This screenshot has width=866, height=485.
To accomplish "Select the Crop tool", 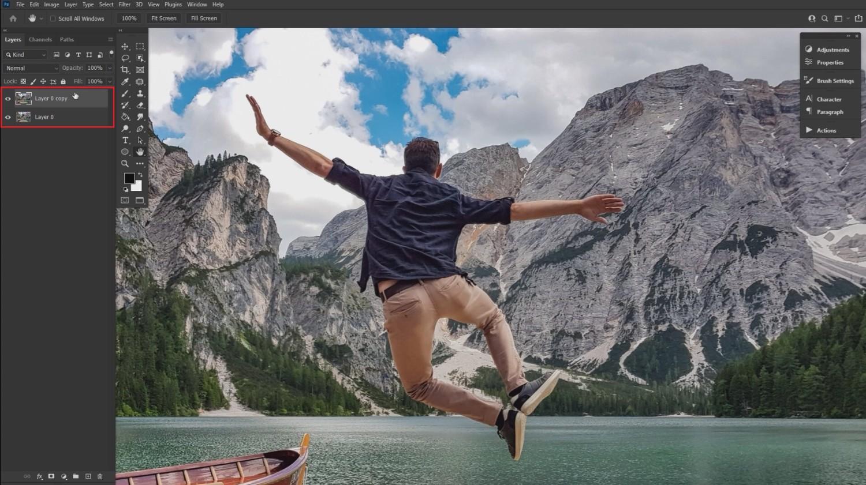I will (125, 70).
